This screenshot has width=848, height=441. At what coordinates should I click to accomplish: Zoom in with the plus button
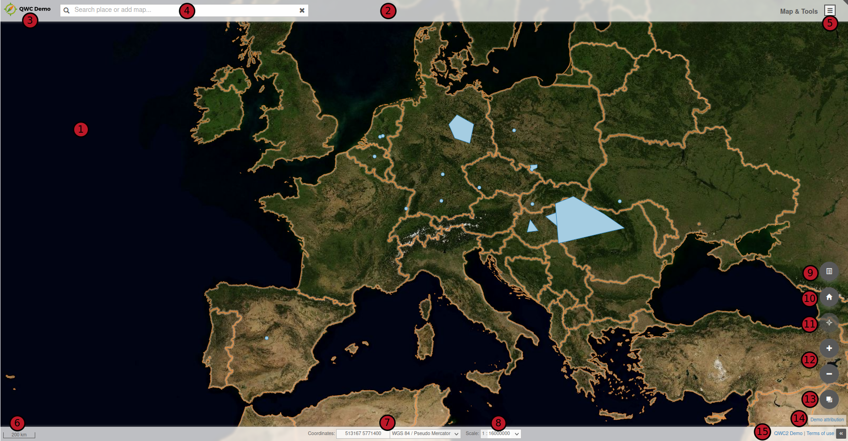(829, 348)
